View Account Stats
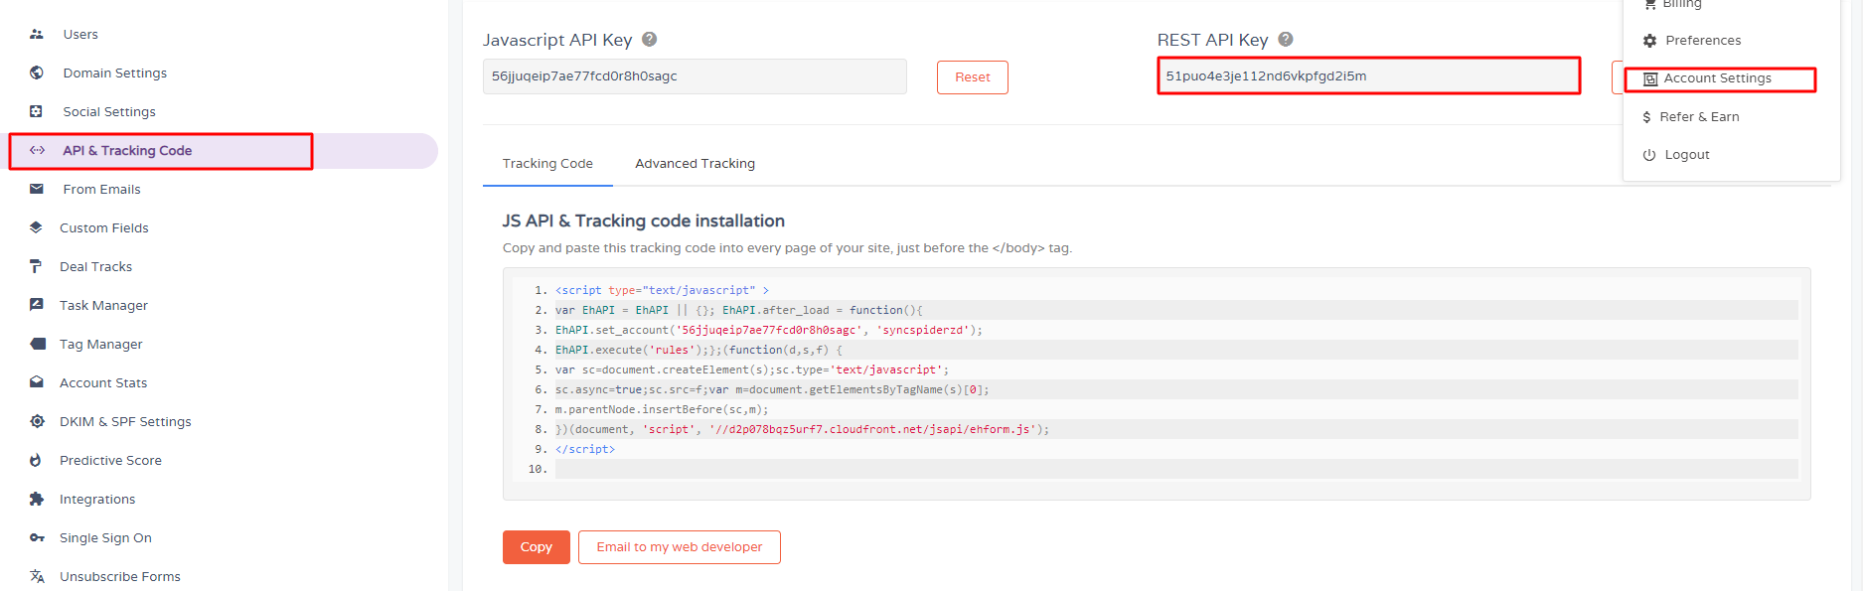Viewport: 1863px width, 591px height. pyautogui.click(x=103, y=382)
